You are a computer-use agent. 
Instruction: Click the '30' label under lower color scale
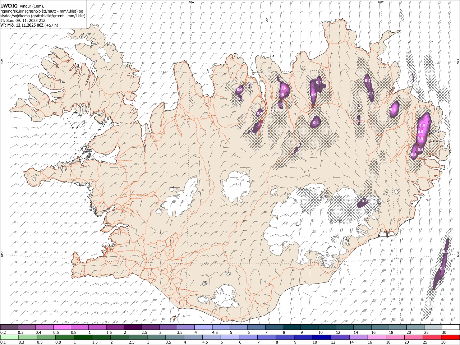tap(443, 342)
